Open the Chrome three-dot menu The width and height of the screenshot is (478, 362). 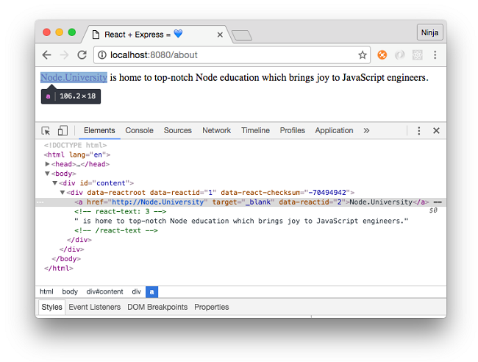coord(435,55)
